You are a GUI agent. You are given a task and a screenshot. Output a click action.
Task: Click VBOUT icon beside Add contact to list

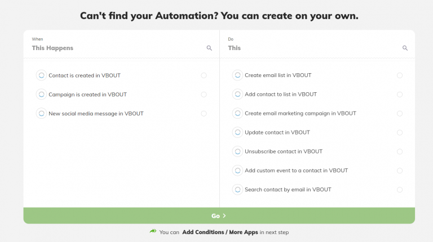pos(237,94)
